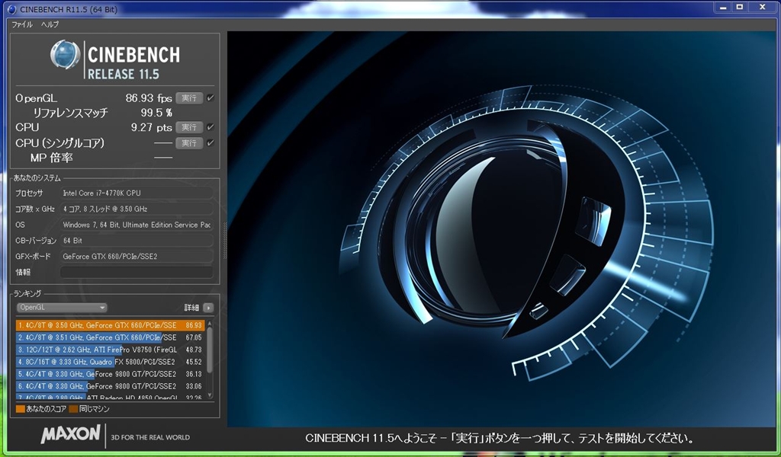Click the MAXON logo at bottom
Screen dimensions: 781x457
click(70, 434)
